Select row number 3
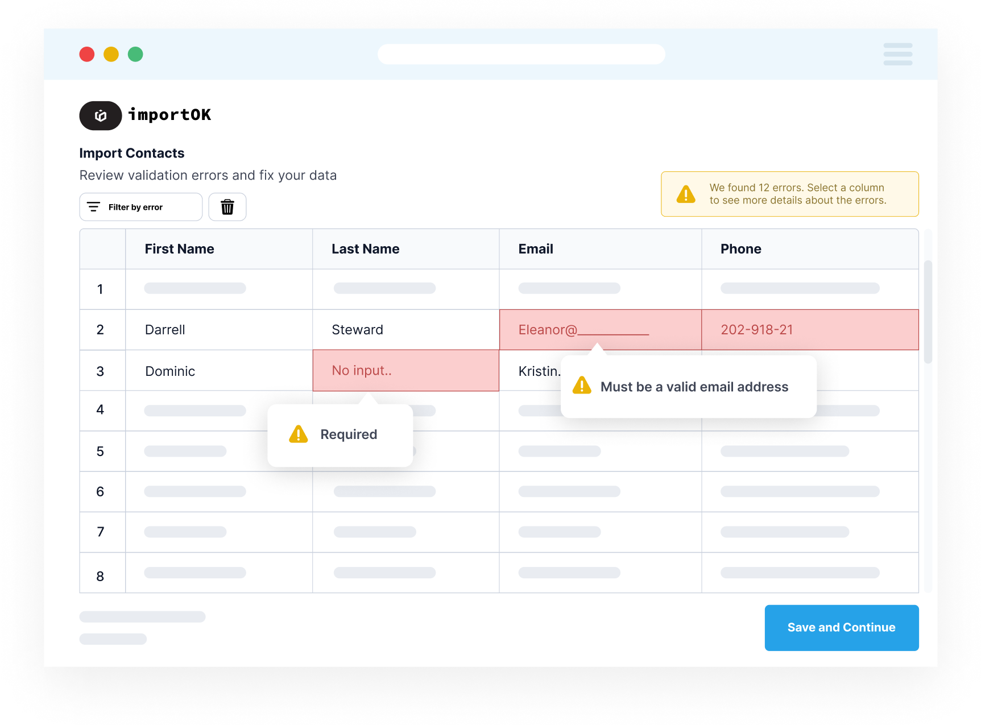The width and height of the screenshot is (981, 725). (102, 371)
